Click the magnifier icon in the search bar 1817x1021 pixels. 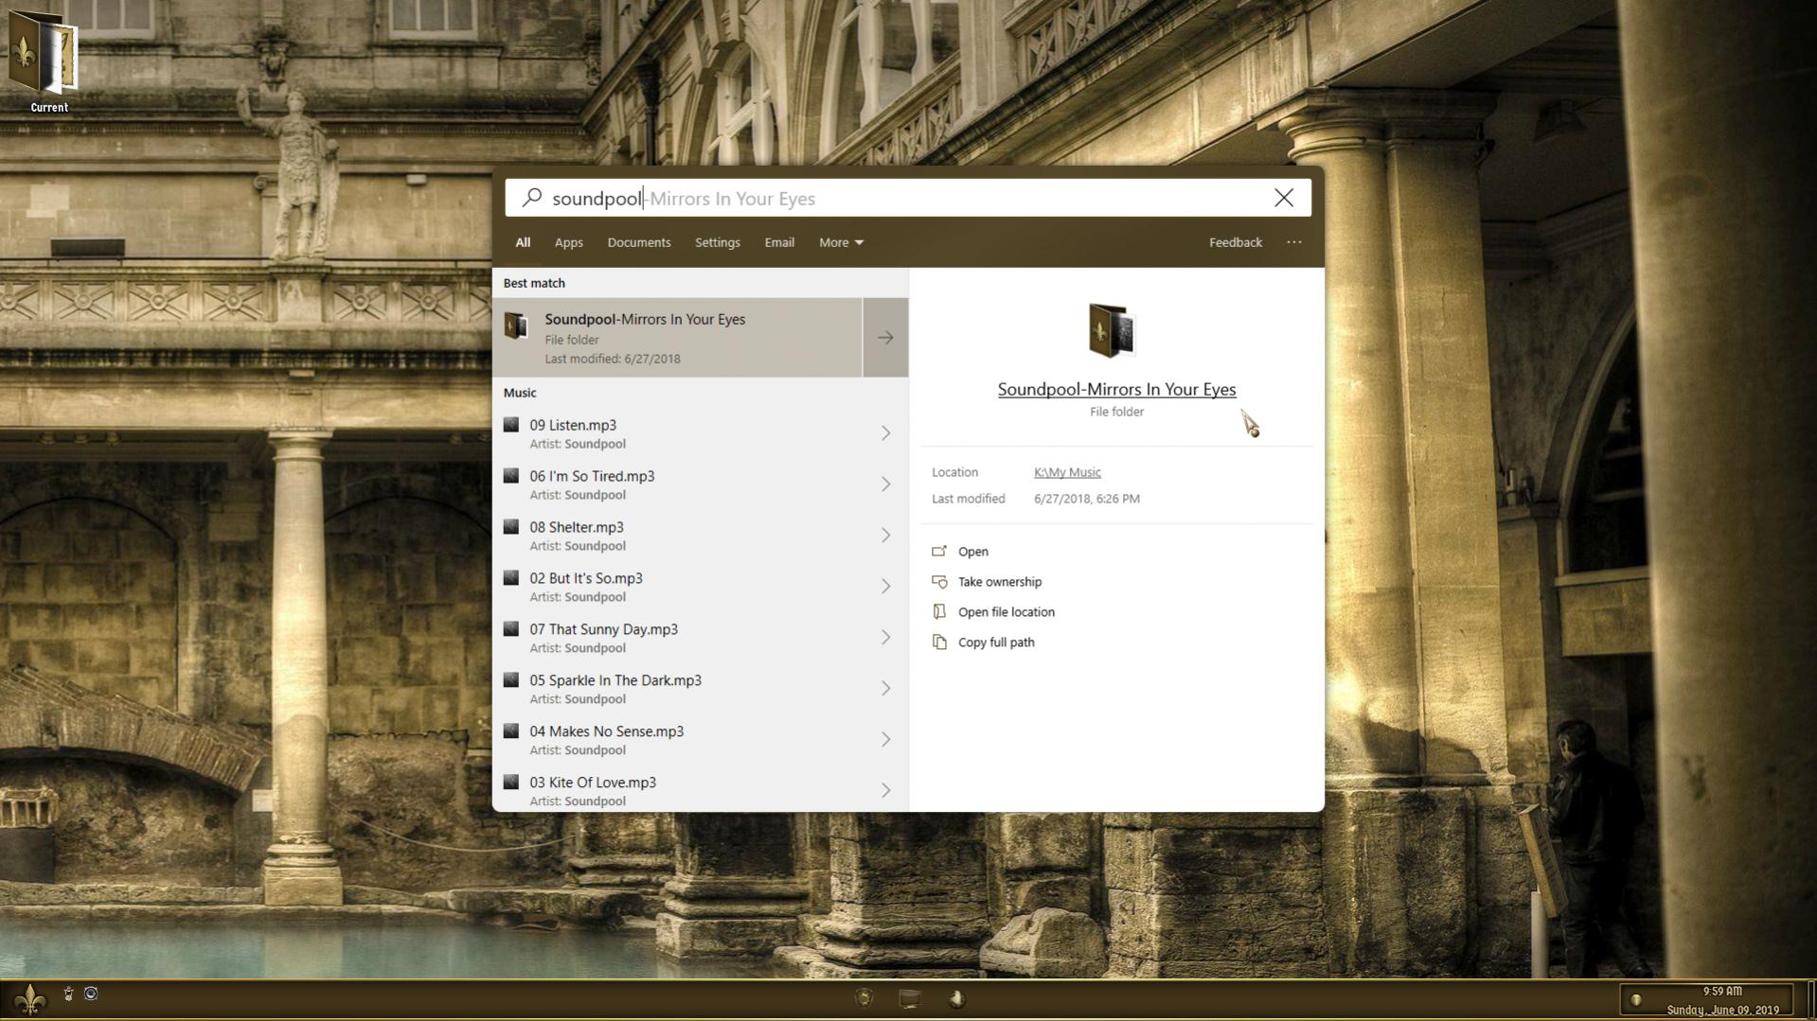pos(532,198)
